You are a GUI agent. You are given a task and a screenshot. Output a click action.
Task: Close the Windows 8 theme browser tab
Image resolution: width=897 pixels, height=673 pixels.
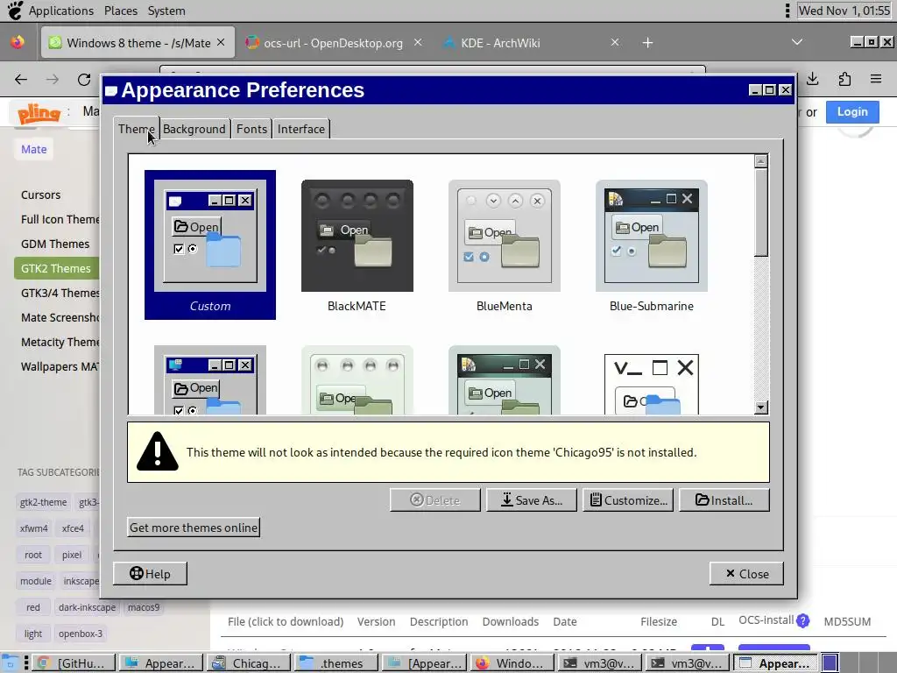click(221, 42)
